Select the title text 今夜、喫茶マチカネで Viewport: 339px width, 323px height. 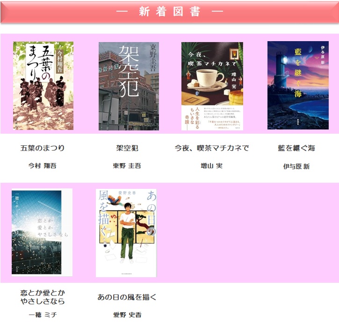[x=212, y=148]
